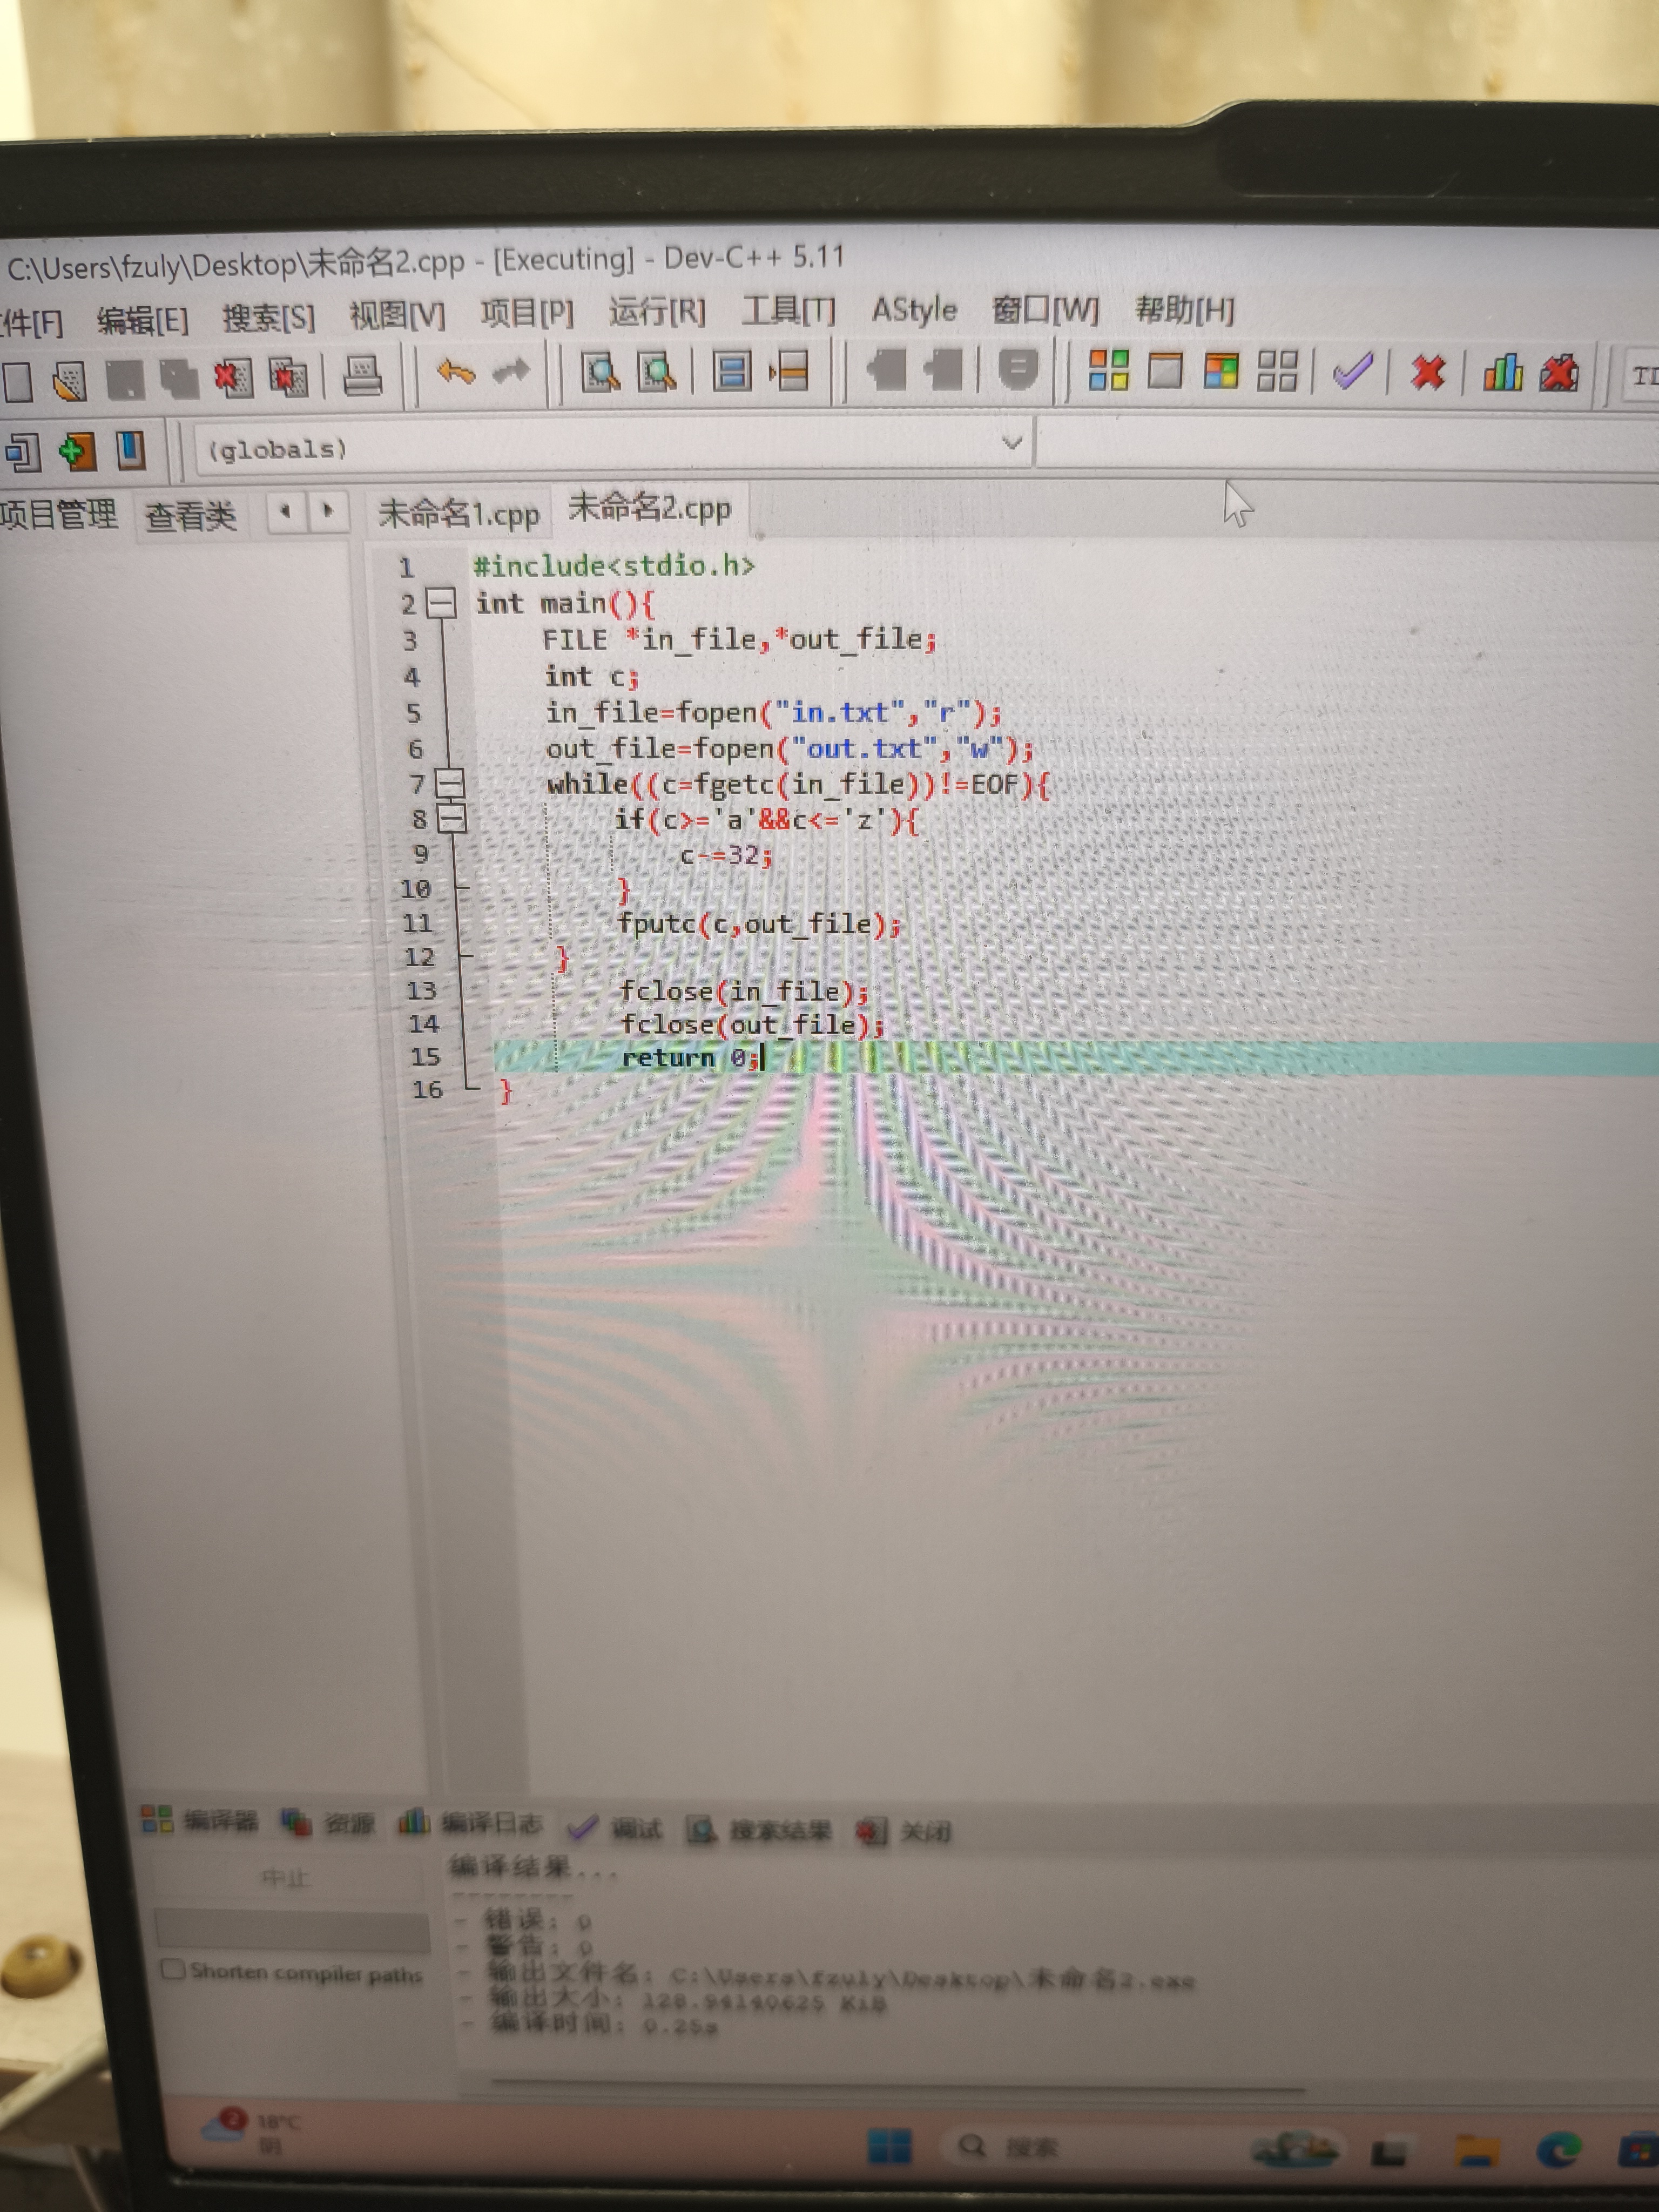1659x2212 pixels.
Task: Select the 查看类 panel tab
Action: click(x=190, y=516)
